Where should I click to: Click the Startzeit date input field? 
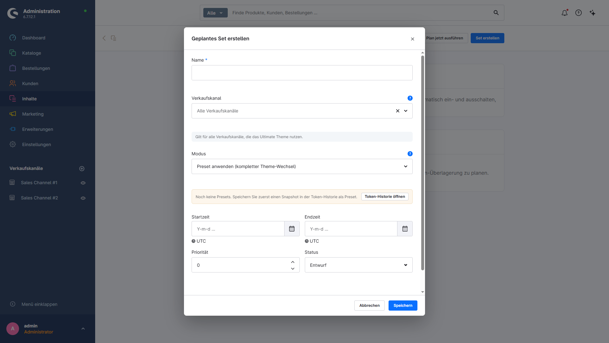[238, 229]
